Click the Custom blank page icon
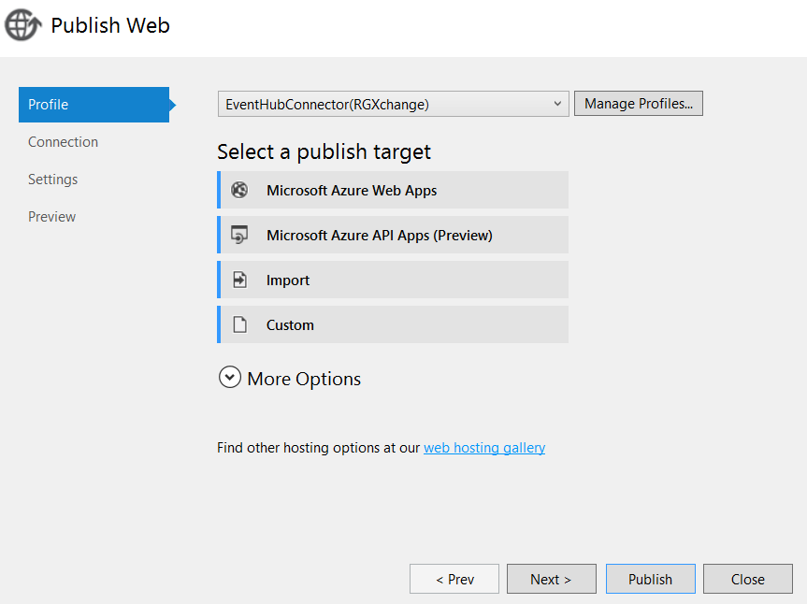Screen dimensions: 807x604 240,324
